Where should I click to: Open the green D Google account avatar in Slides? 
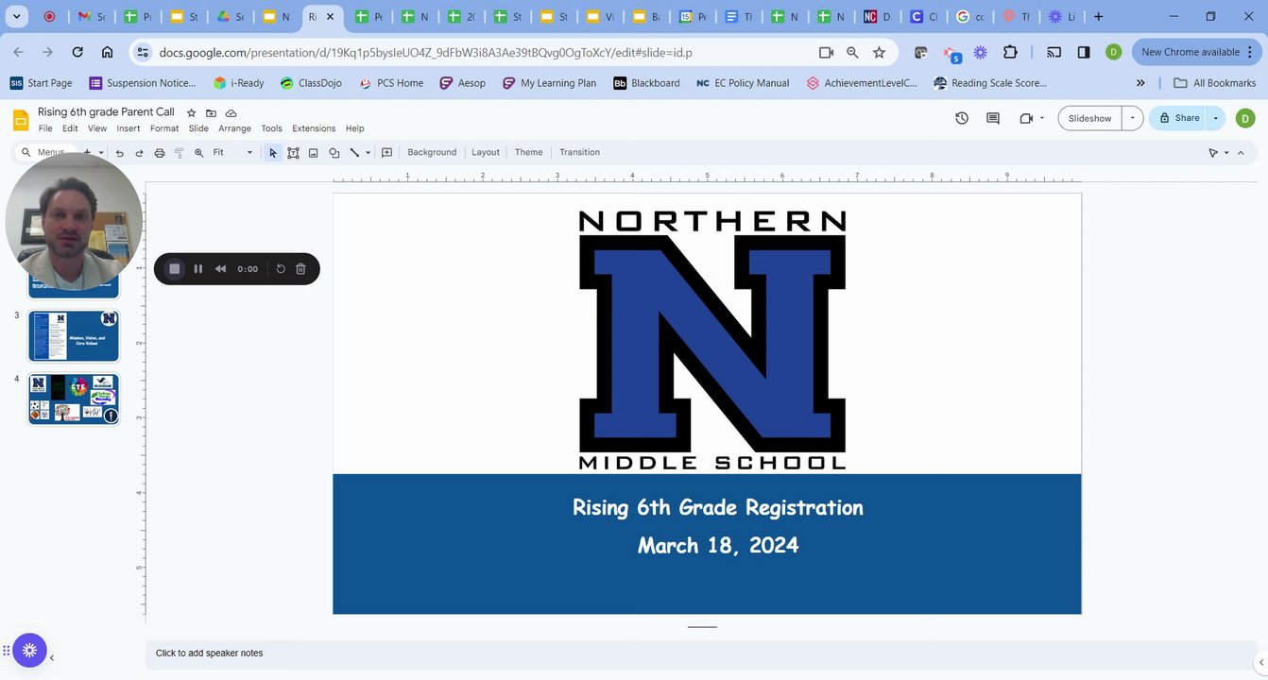(1244, 118)
